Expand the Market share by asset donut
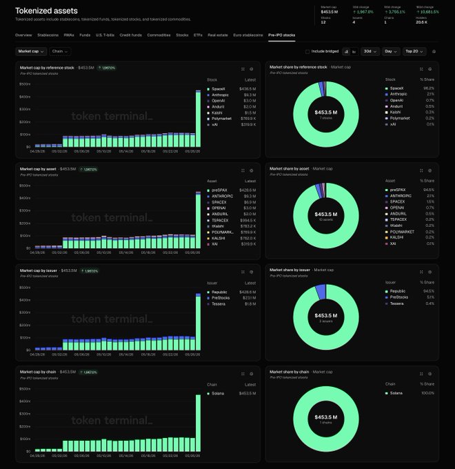The height and width of the screenshot is (469, 455). coord(421,170)
